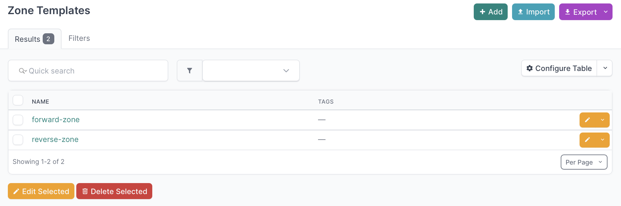Click the Export download button
The height and width of the screenshot is (206, 621).
coord(581,12)
